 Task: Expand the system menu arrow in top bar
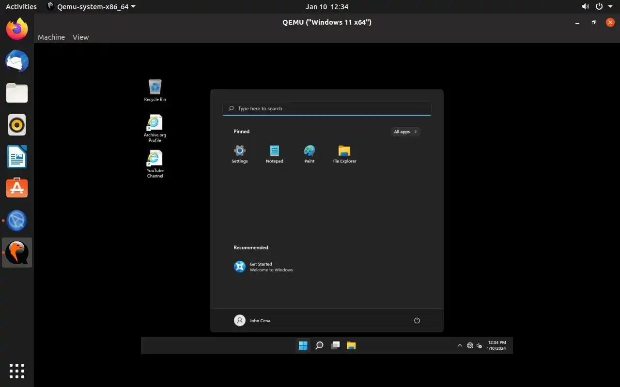coord(610,7)
